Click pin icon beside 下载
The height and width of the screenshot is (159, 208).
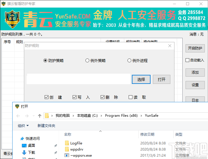(56, 153)
